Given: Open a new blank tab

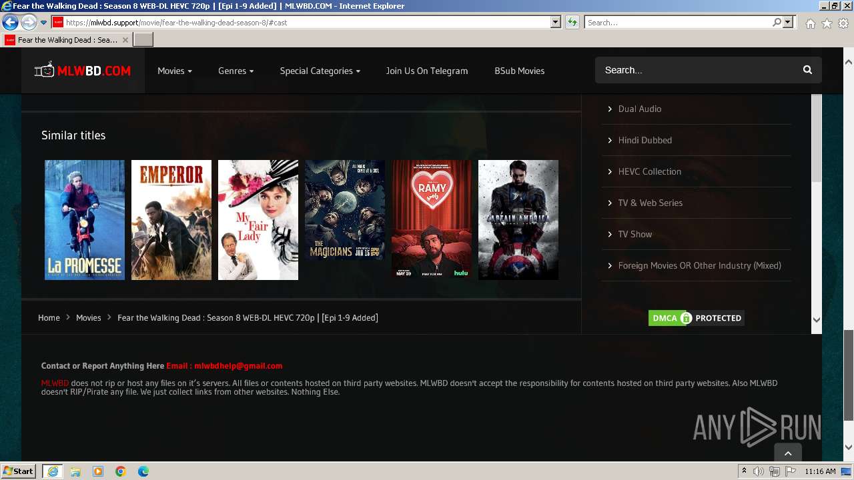Looking at the screenshot, I should 143,40.
